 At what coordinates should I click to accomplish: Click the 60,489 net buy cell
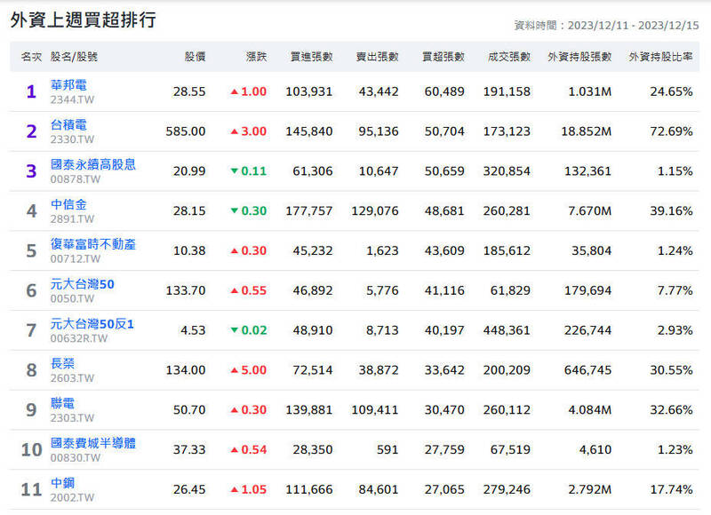(443, 91)
